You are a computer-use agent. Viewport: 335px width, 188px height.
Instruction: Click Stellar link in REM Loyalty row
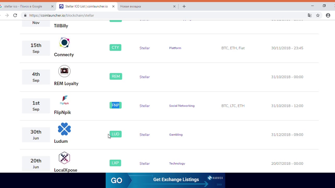(x=144, y=77)
